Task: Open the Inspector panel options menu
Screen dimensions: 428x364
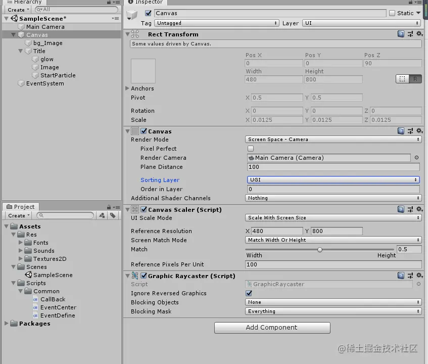Action: tap(418, 2)
